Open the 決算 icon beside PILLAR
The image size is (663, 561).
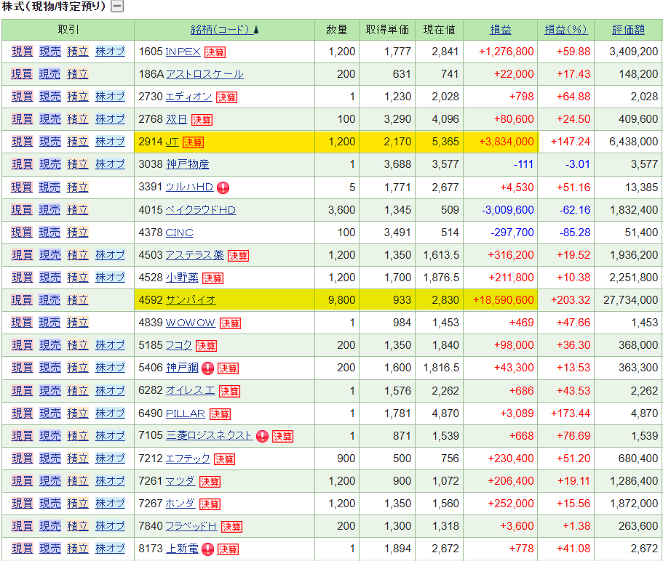(220, 414)
